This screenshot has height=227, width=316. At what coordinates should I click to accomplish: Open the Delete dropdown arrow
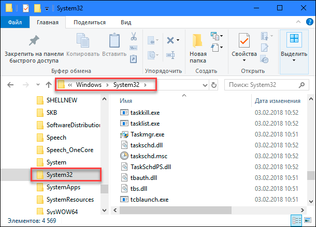[x=178, y=40]
